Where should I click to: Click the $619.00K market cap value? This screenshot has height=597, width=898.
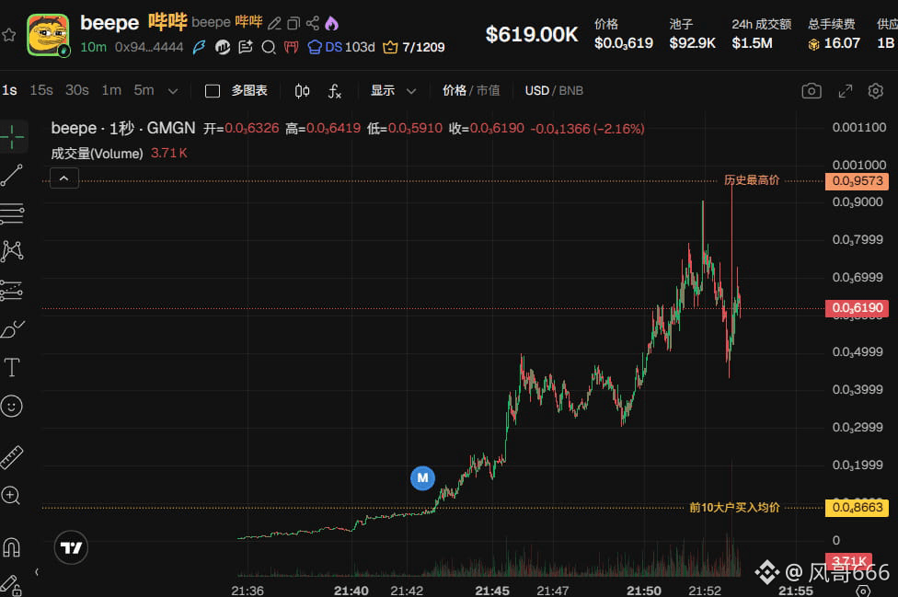pos(532,34)
